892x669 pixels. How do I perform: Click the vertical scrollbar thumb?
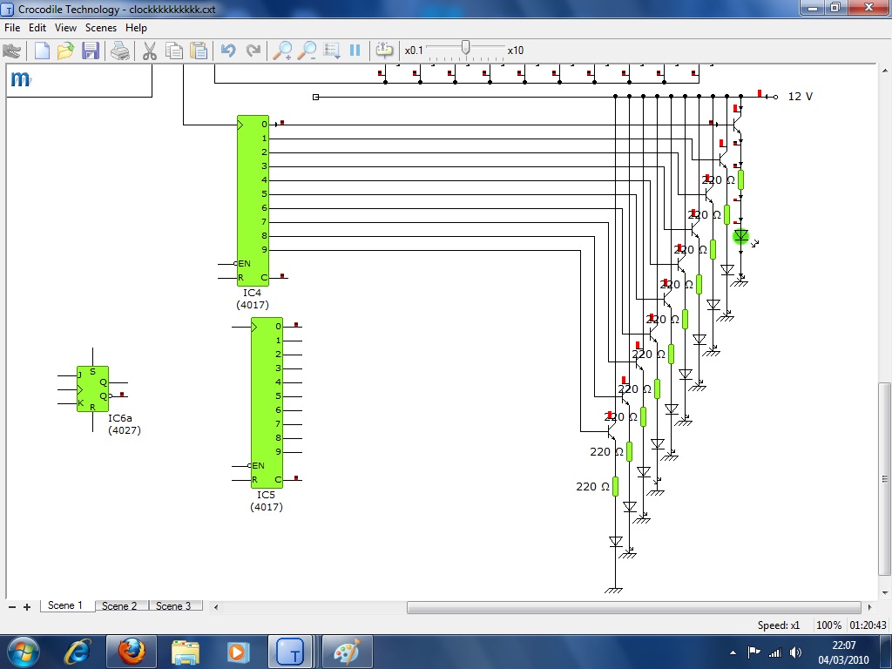(885, 479)
